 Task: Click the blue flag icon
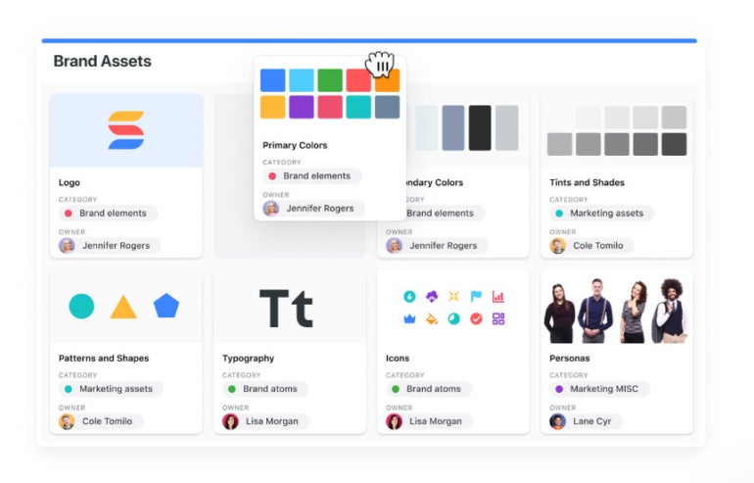coord(476,296)
